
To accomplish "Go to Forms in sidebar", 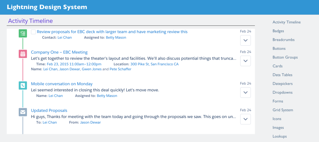I will [278, 101].
